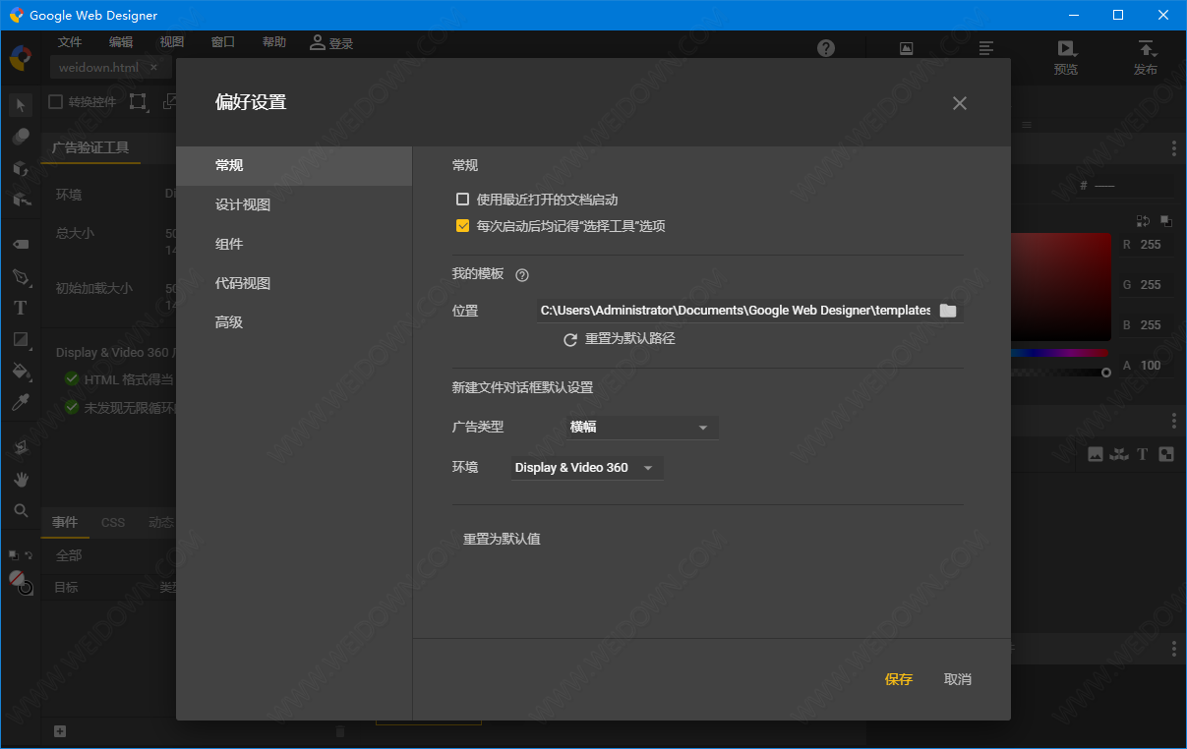1187x749 pixels.
Task: Select the Eyedropper color picker tool
Action: pyautogui.click(x=21, y=402)
